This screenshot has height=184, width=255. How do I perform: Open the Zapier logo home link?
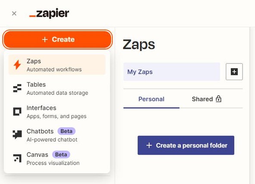tap(49, 13)
